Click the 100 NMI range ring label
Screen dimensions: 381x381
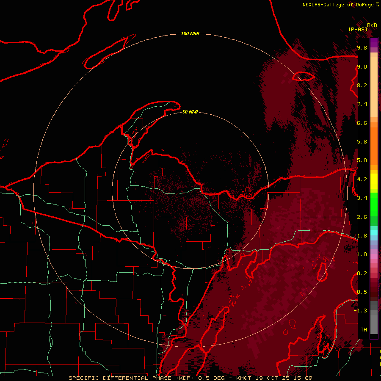click(x=190, y=33)
